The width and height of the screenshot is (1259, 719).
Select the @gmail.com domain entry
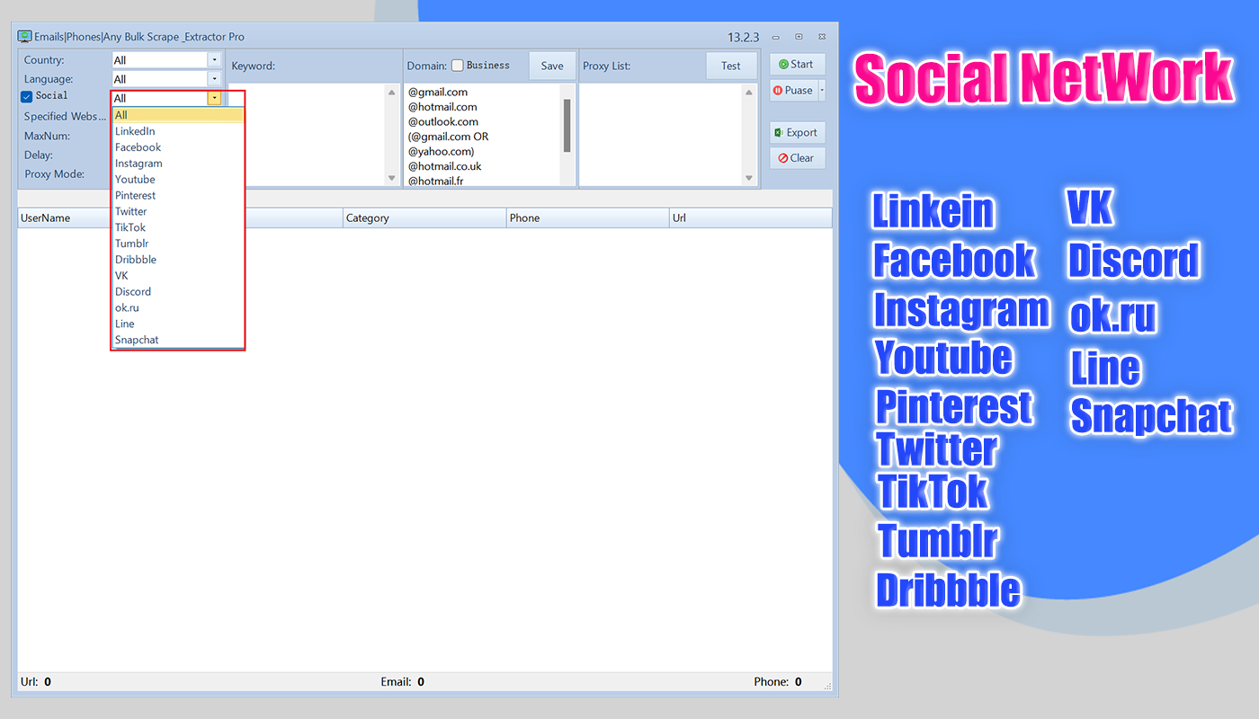(x=438, y=93)
